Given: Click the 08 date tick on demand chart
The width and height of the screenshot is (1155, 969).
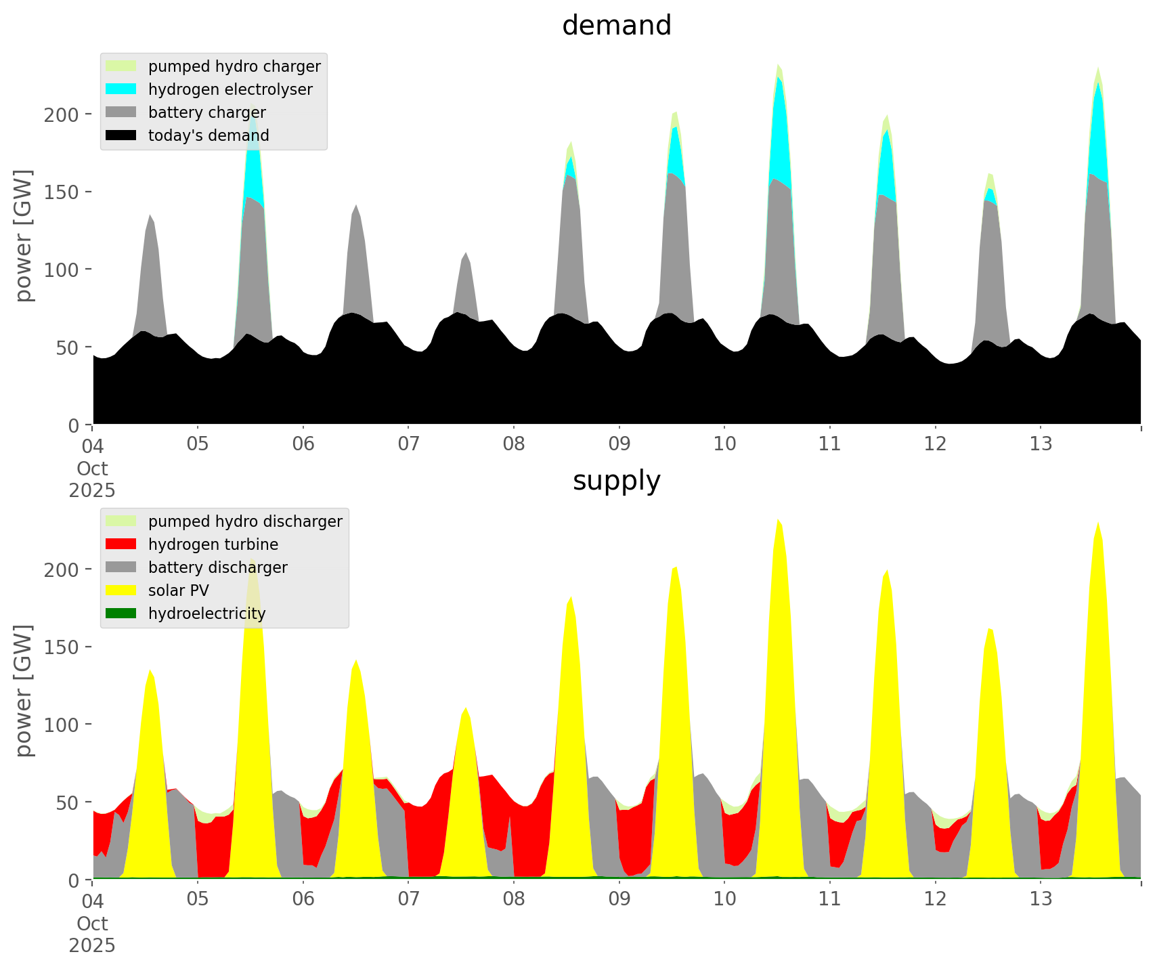Looking at the screenshot, I should point(514,444).
